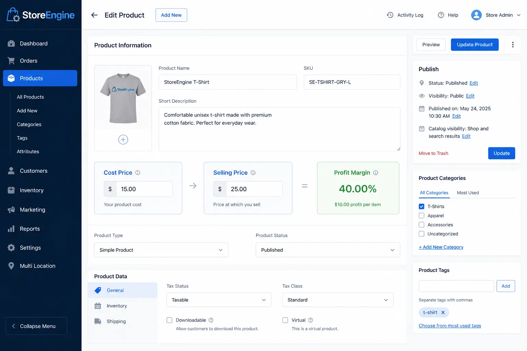Image resolution: width=527 pixels, height=351 pixels.
Task: Open All Products submenu item
Action: tap(30, 97)
